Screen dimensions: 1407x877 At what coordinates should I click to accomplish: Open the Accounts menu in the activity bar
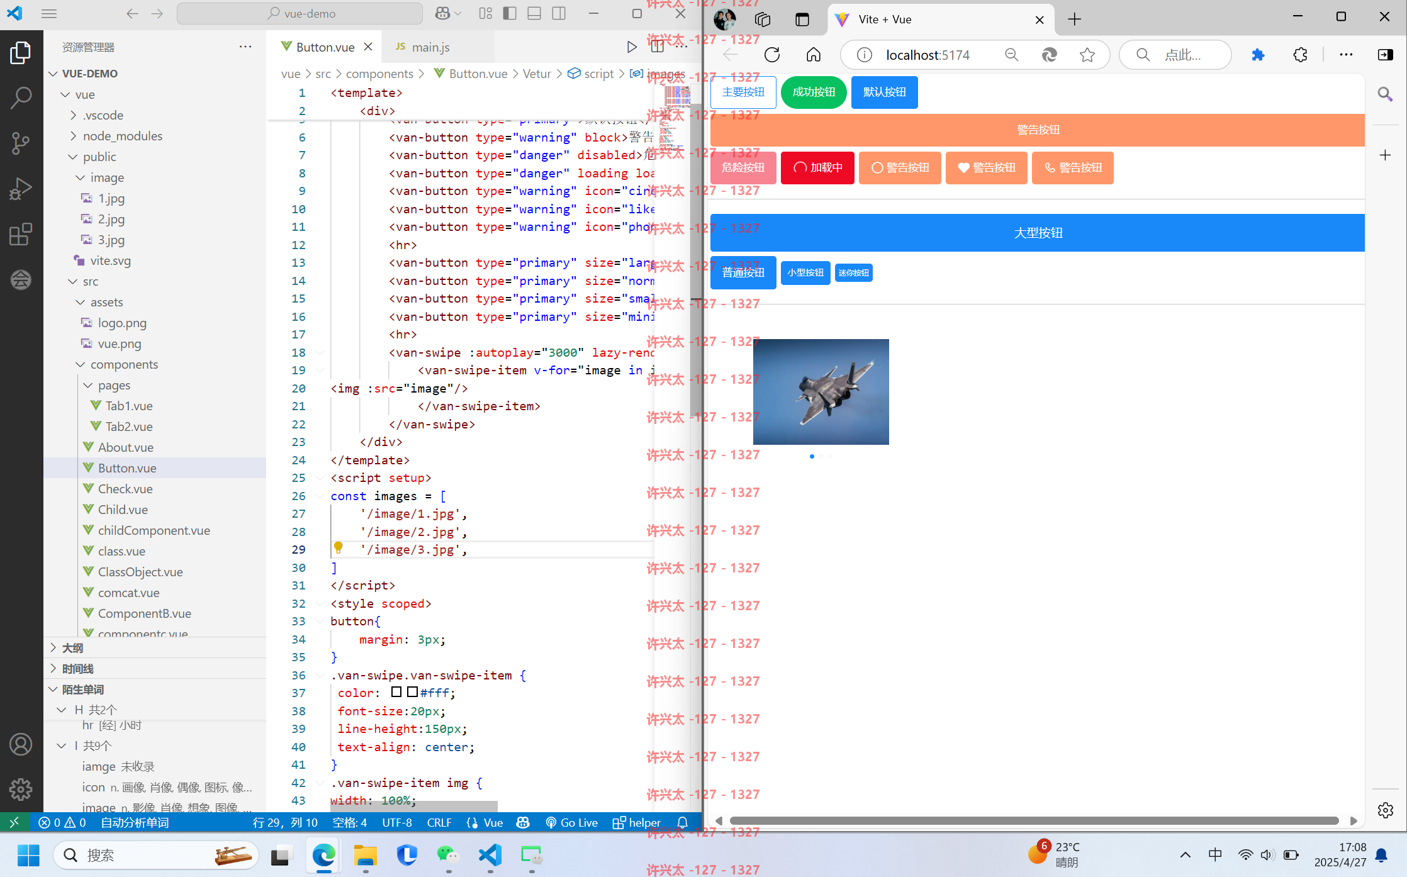[x=21, y=744]
